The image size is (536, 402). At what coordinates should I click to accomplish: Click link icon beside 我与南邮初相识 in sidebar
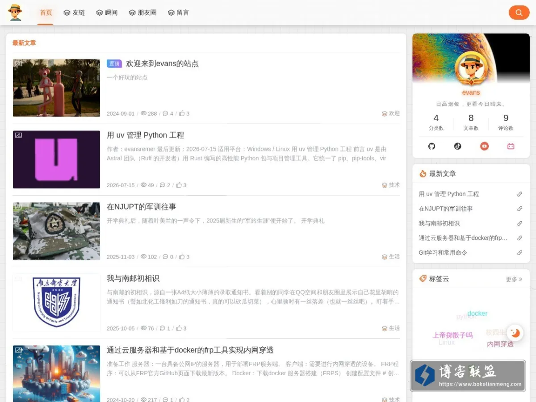(519, 223)
